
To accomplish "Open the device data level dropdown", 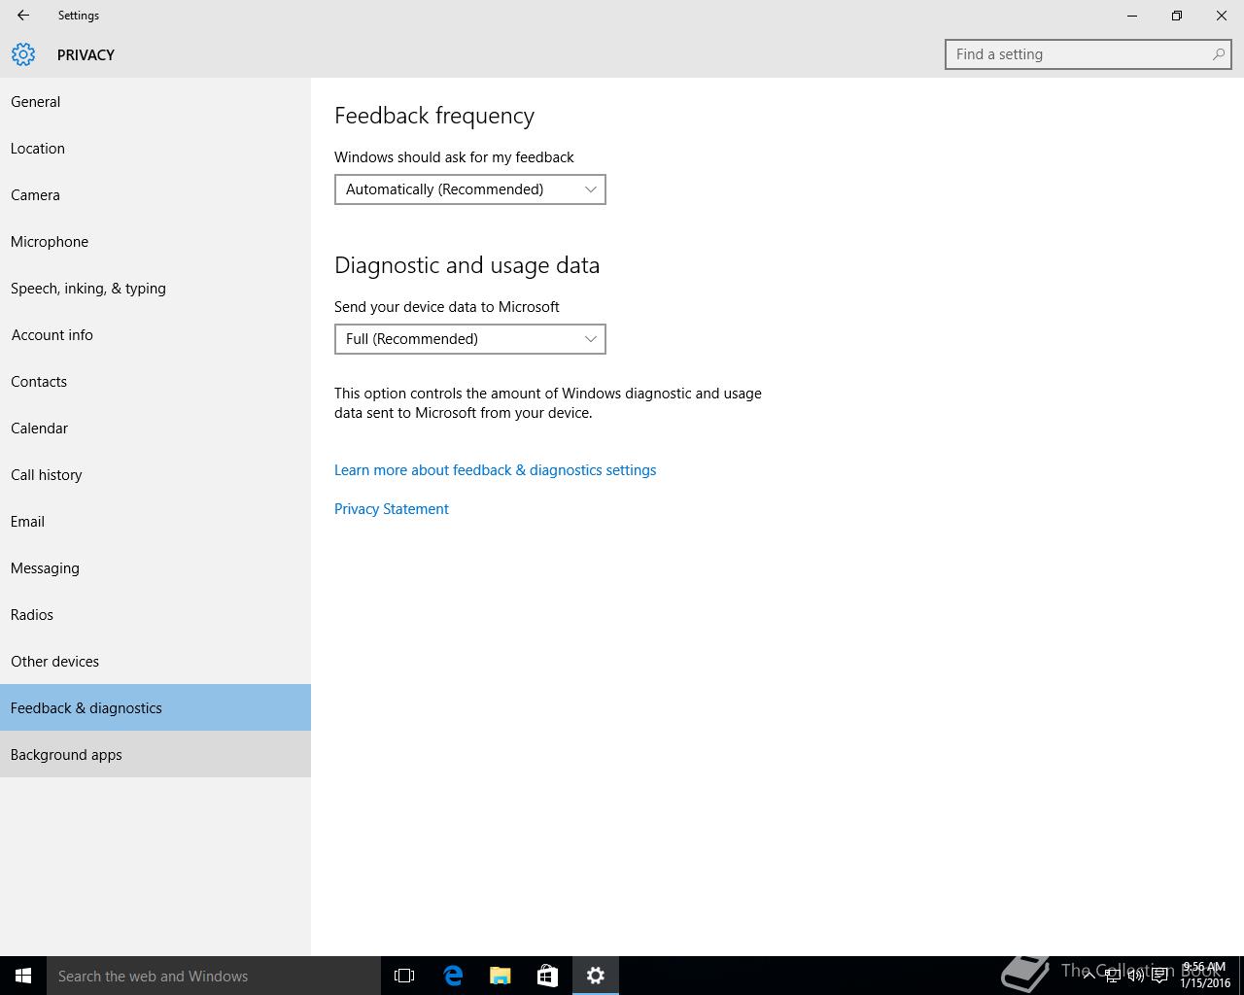I will (x=470, y=339).
